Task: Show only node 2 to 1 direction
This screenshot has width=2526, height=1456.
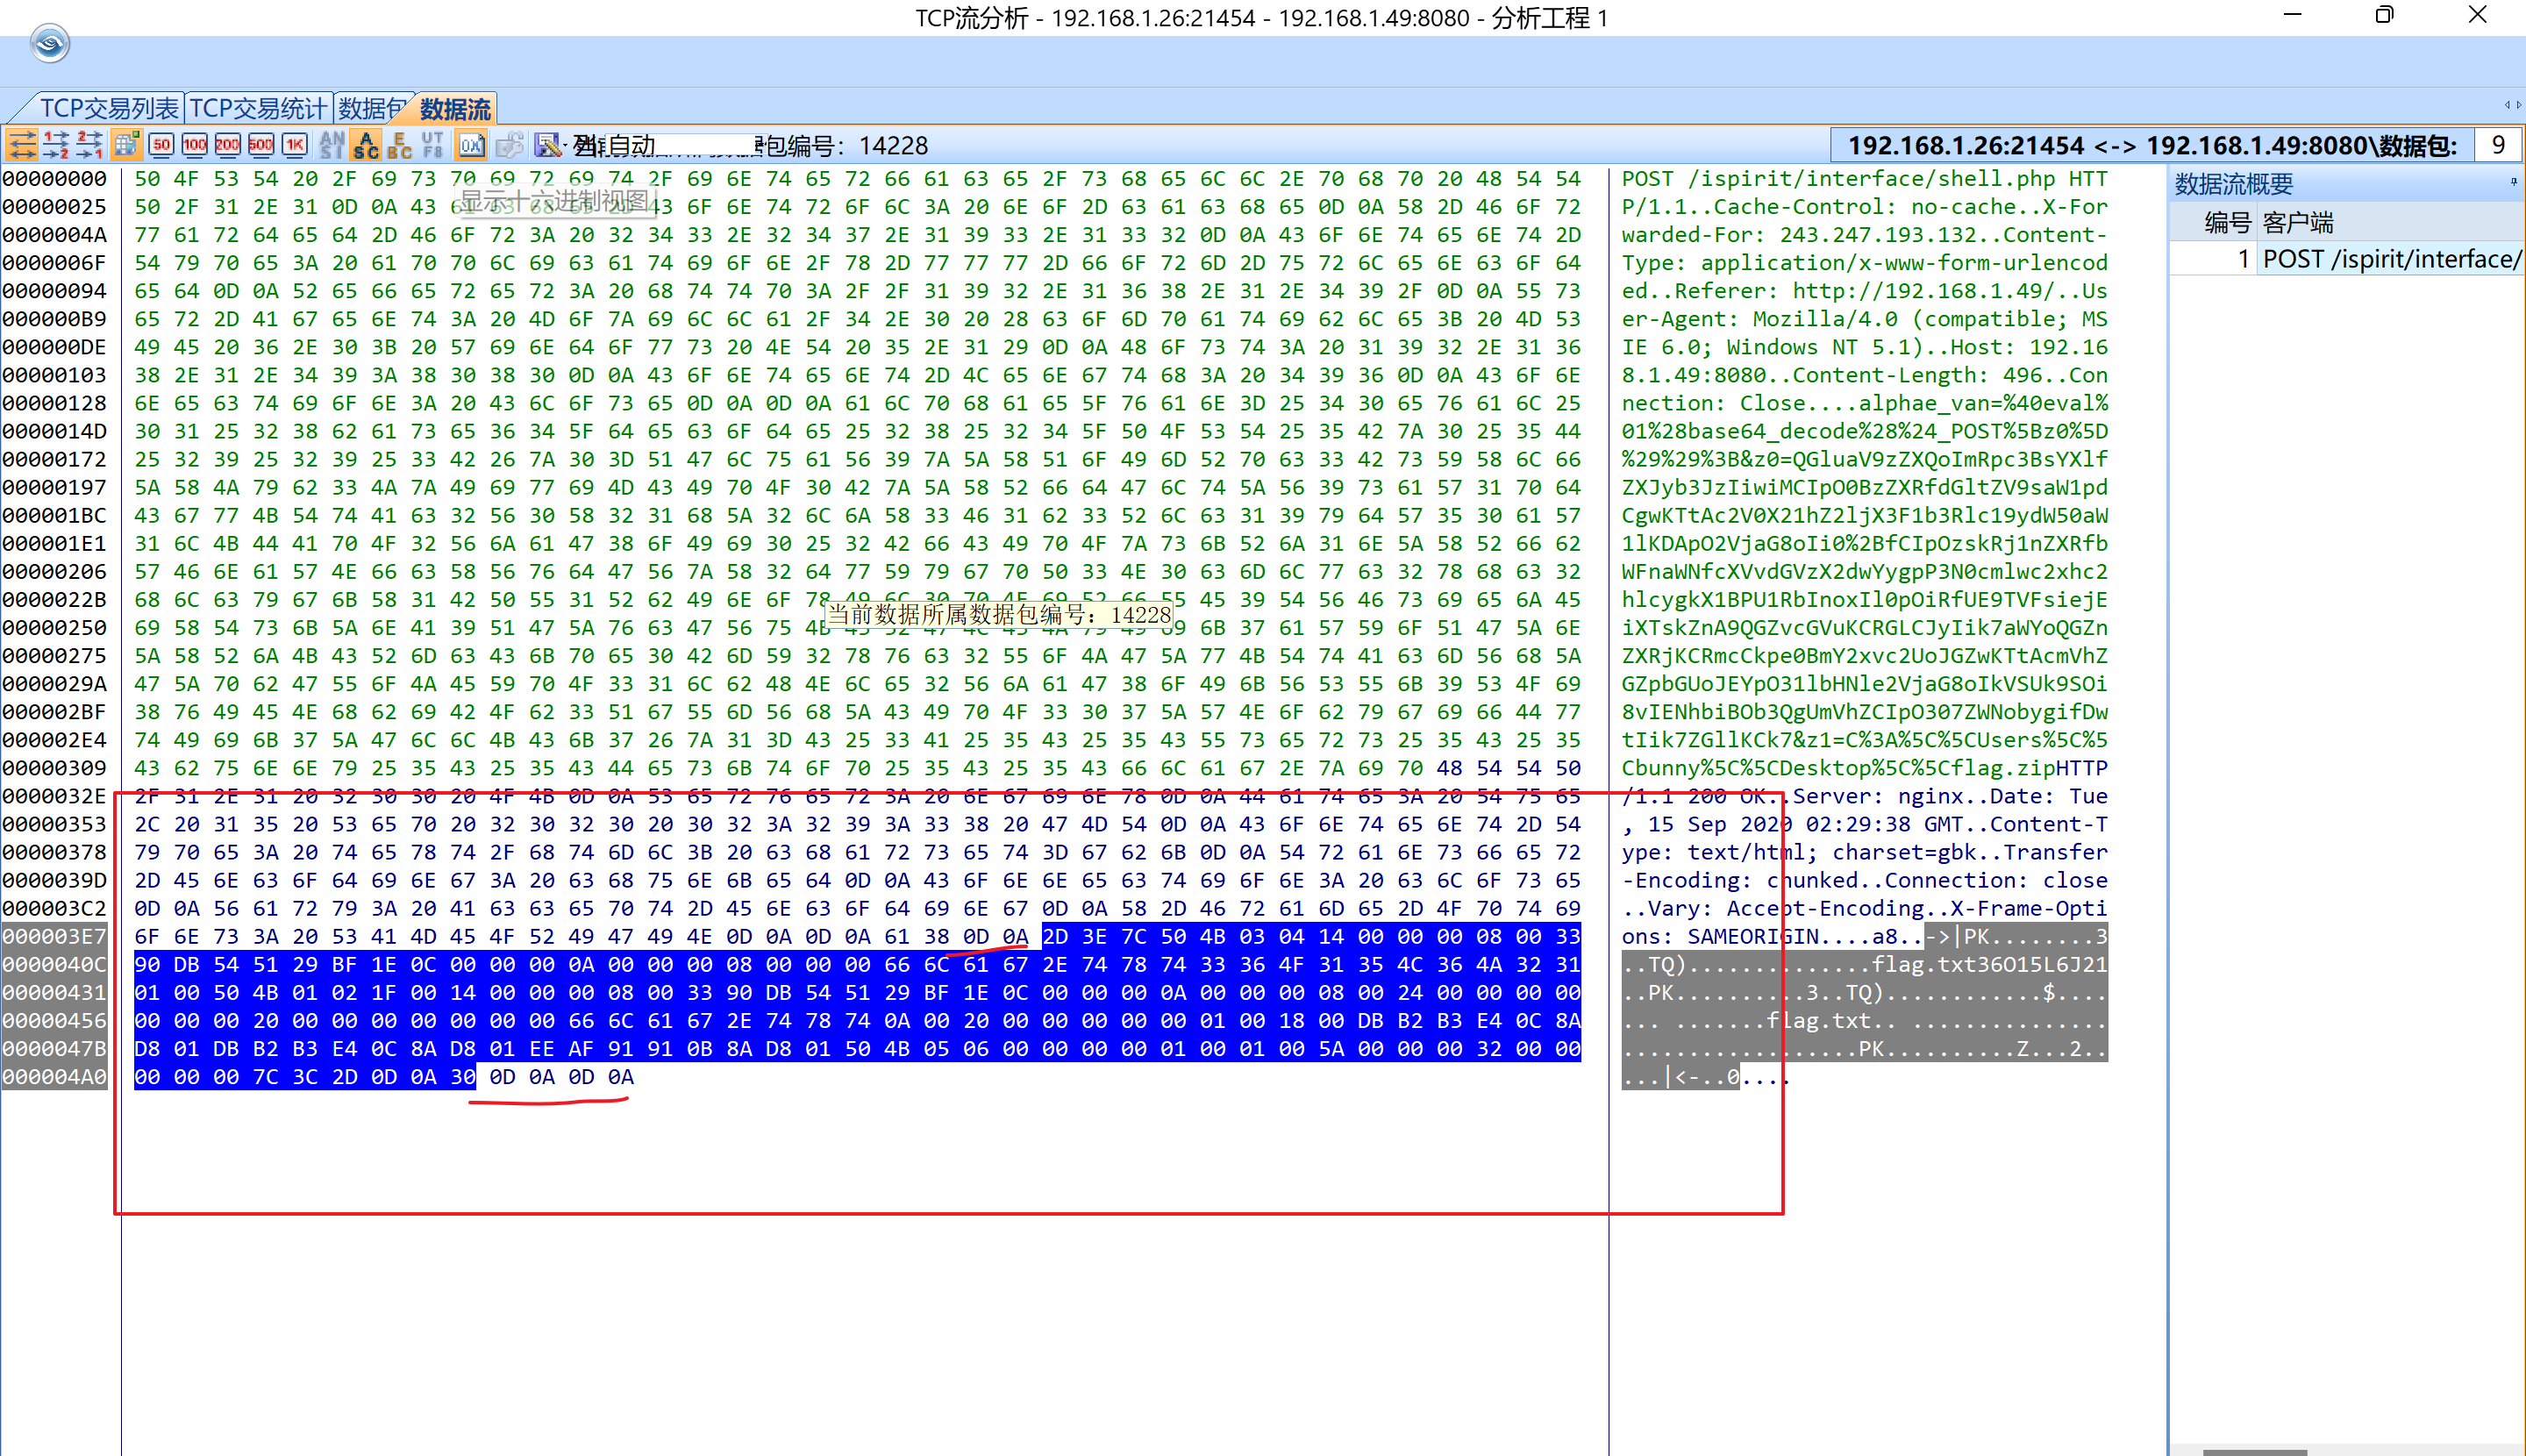Action: pos(90,145)
